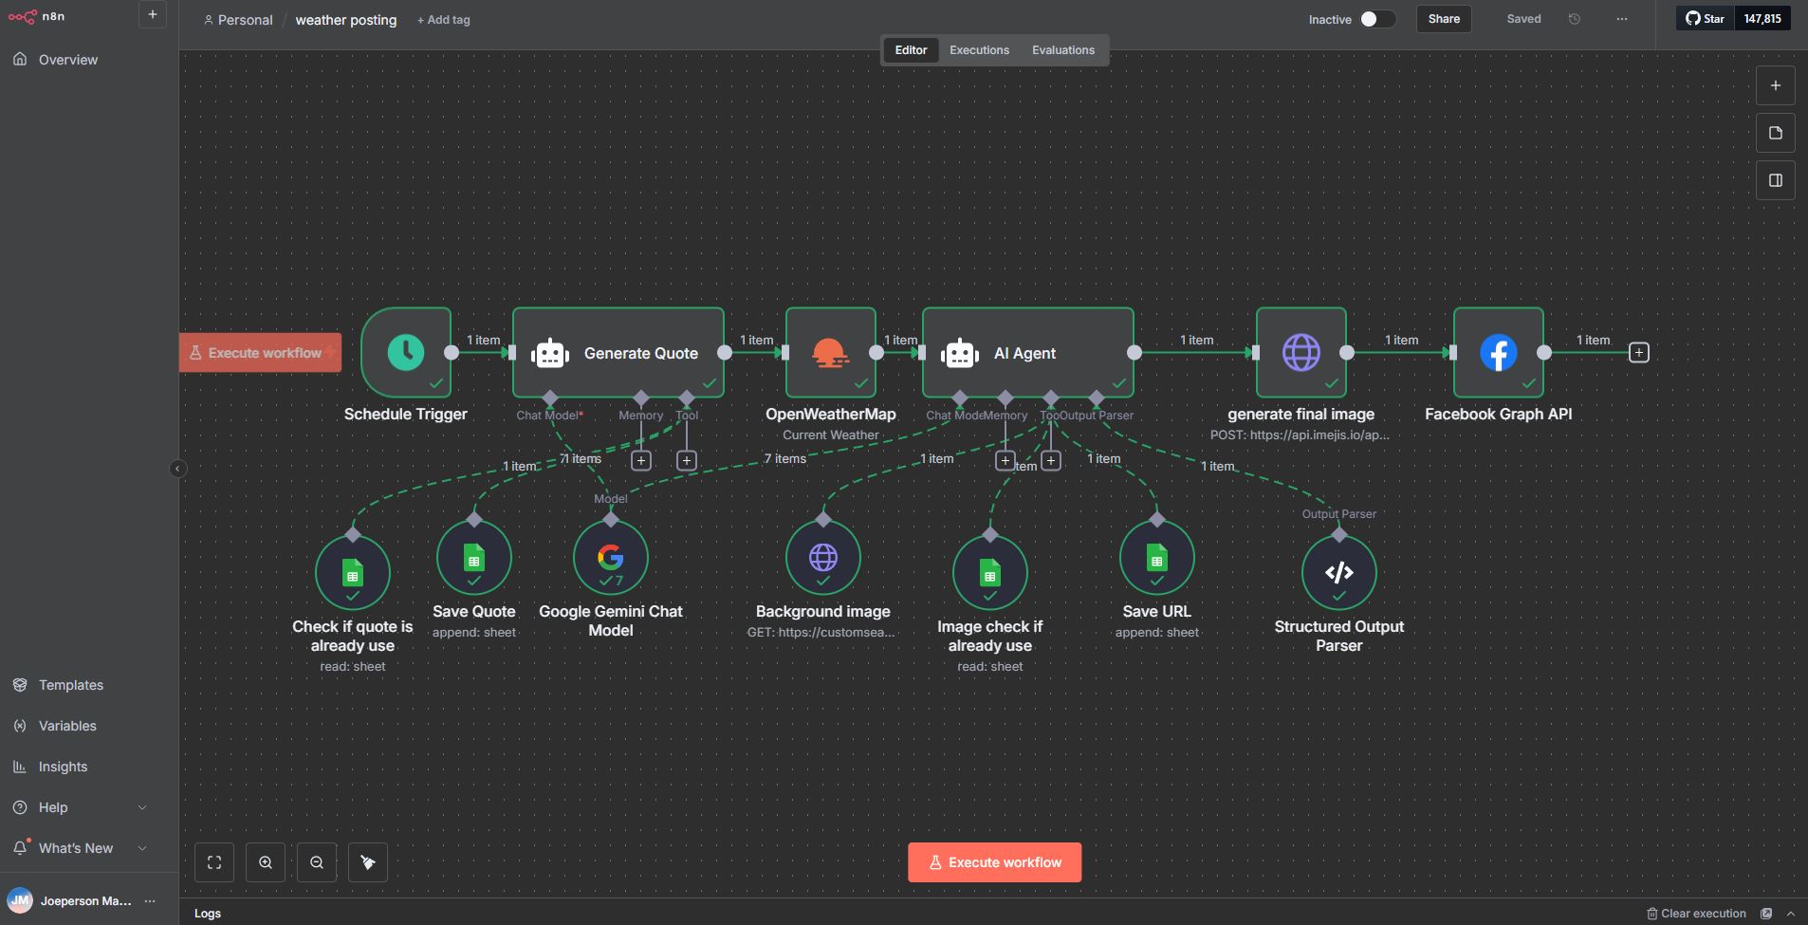Viewport: 1808px width, 925px height.
Task: Click the Logs panel header
Action: pos(208,914)
